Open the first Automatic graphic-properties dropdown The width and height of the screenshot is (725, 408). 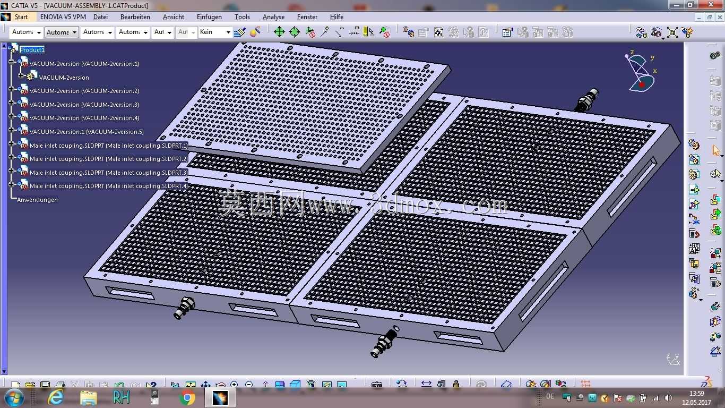pos(26,32)
